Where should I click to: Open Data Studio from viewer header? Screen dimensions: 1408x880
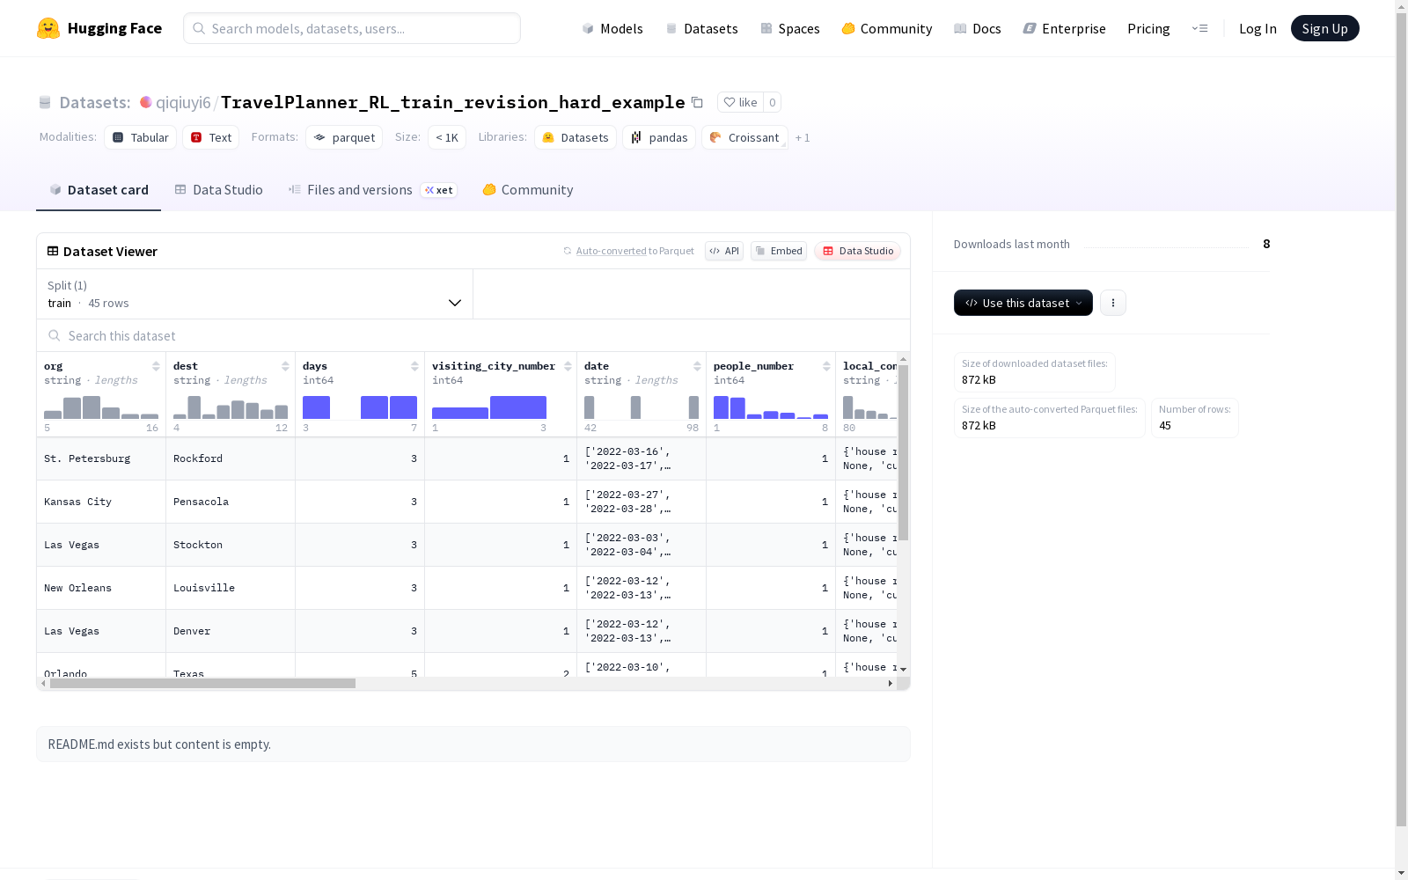click(858, 251)
